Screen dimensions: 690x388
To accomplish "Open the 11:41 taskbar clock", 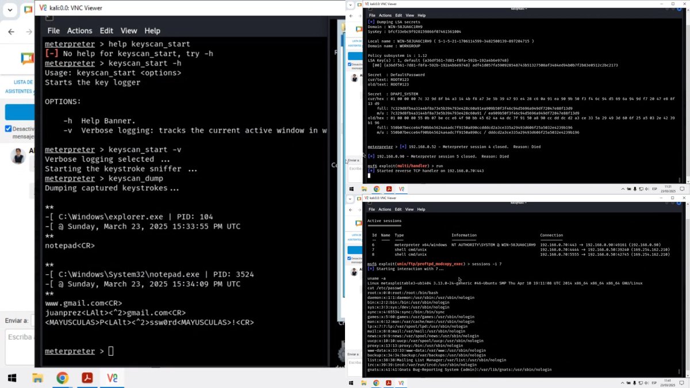I will [668, 383].
